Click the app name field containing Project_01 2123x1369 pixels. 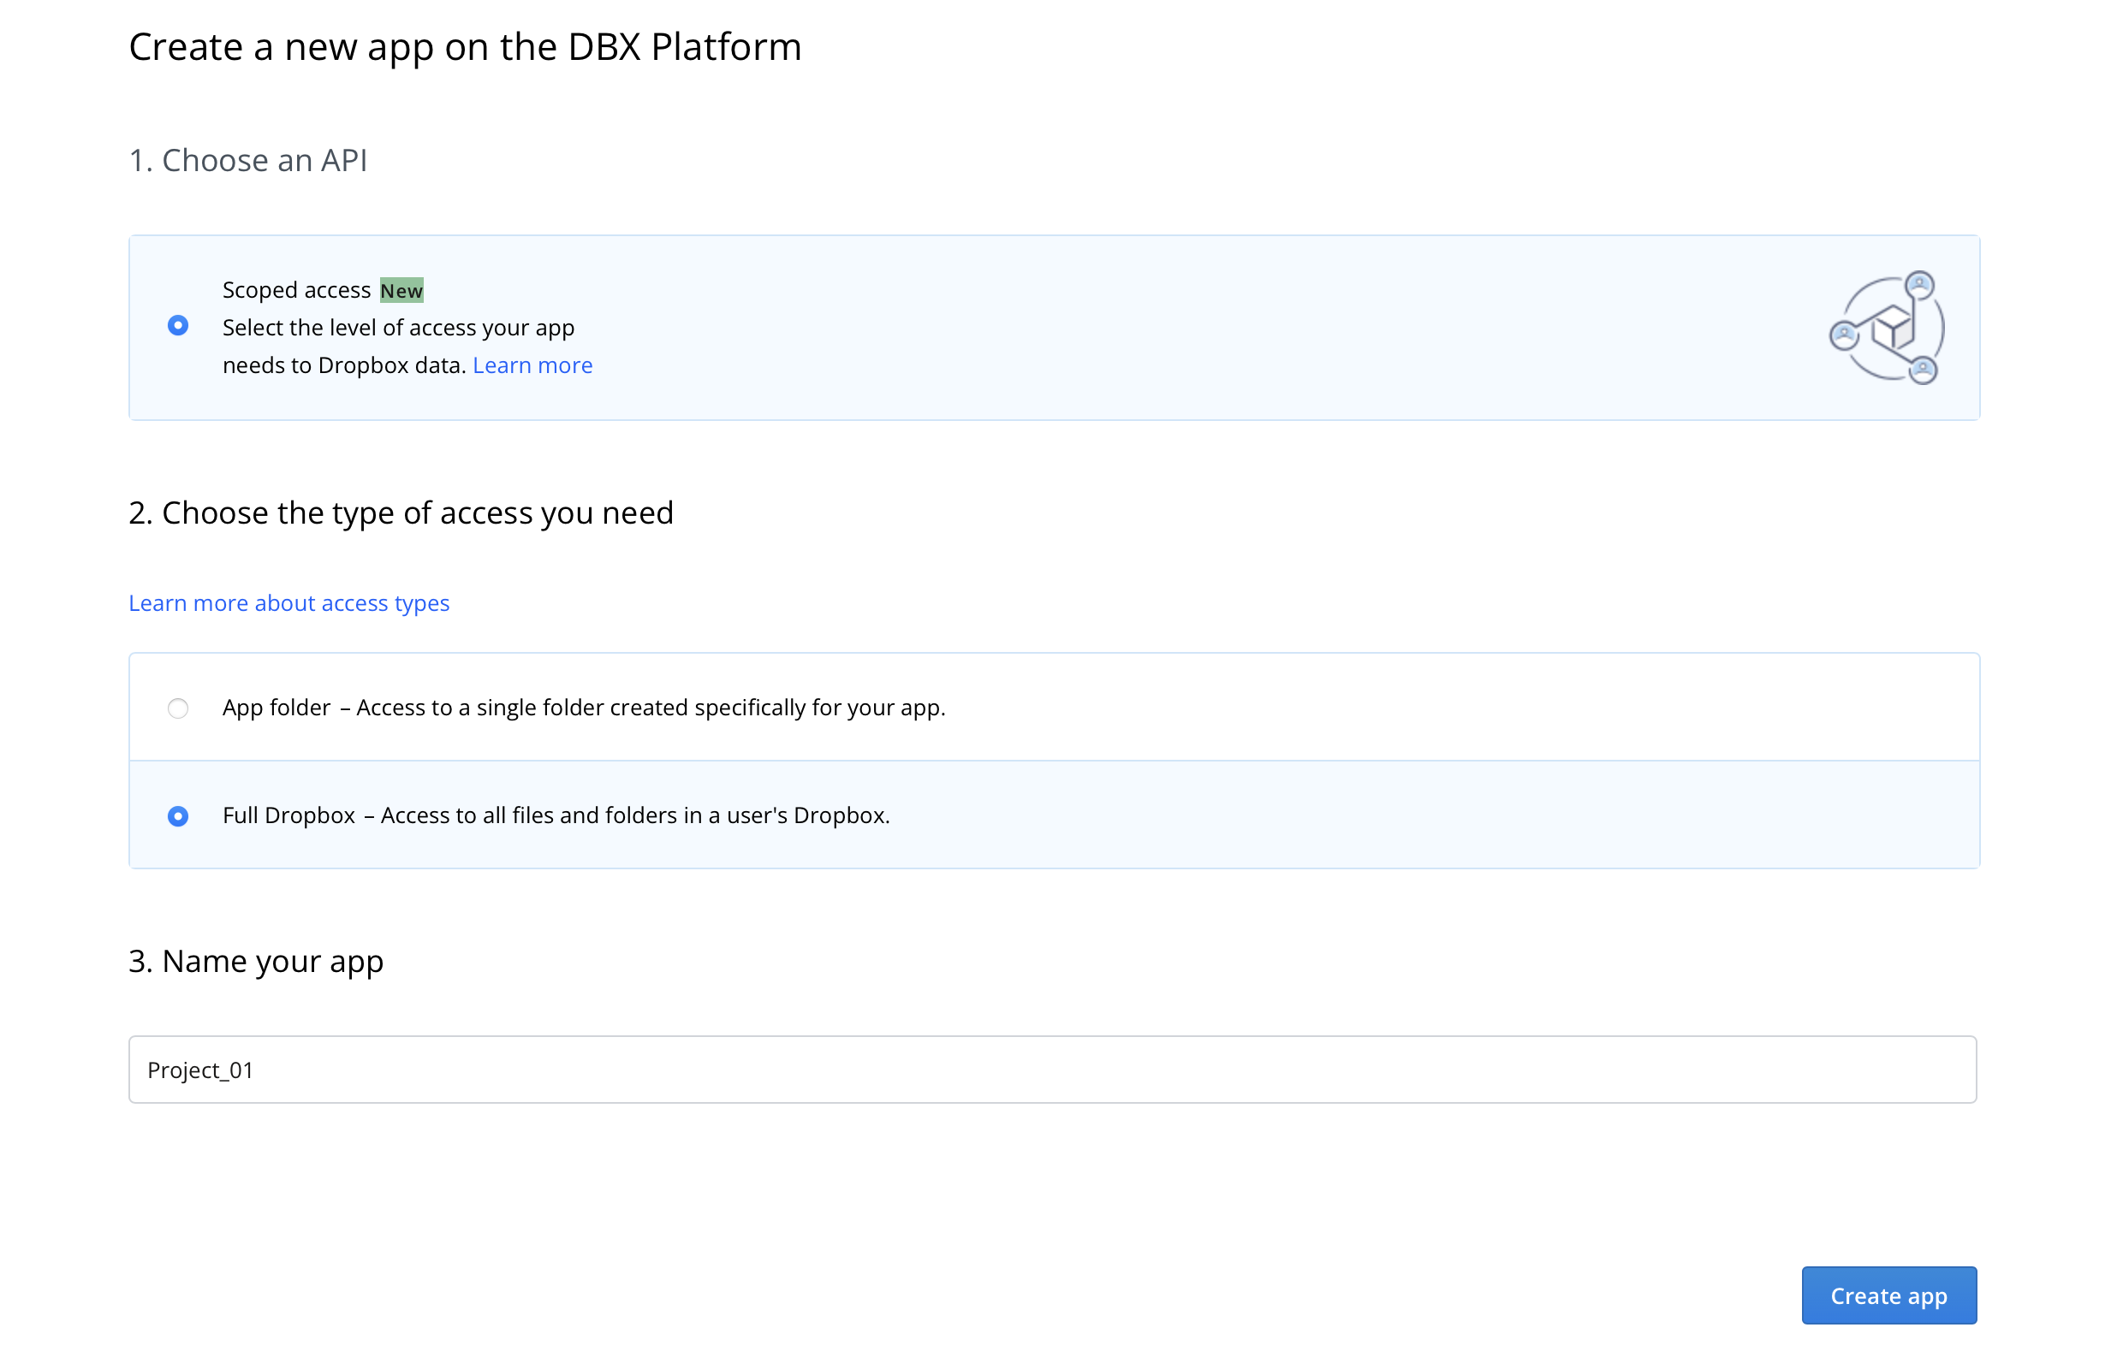pos(1052,1070)
